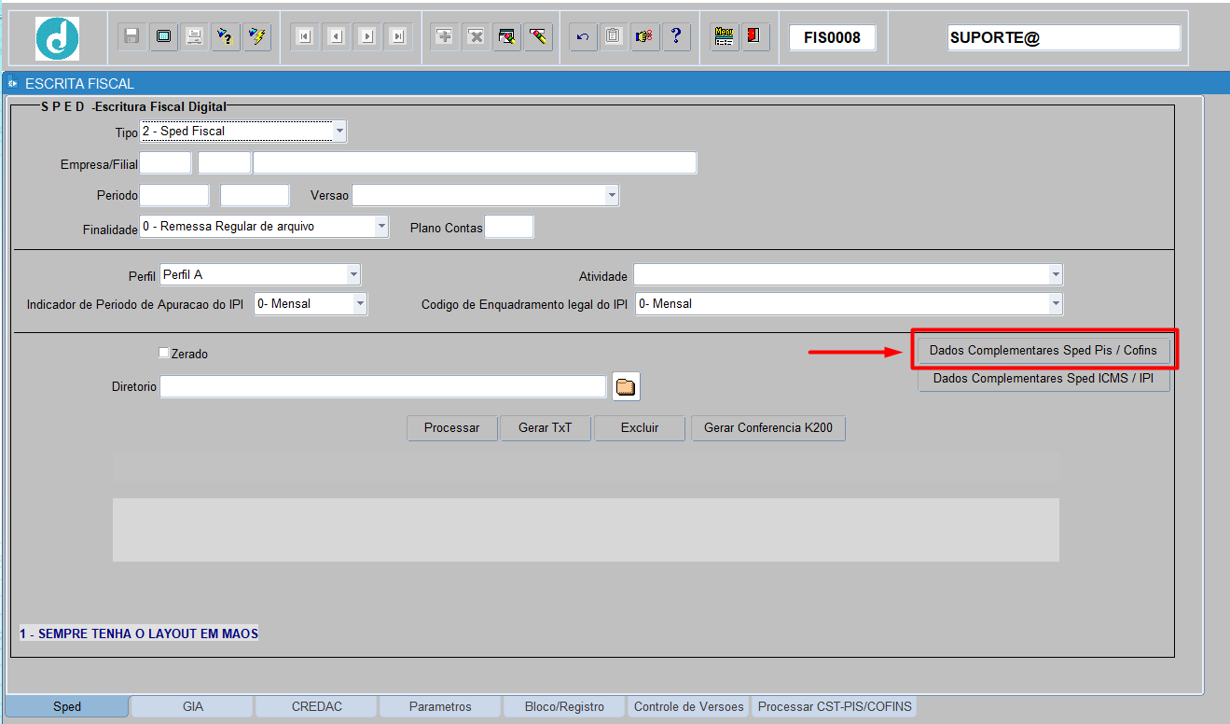Click the Processar button
This screenshot has height=724, width=1230.
click(x=452, y=427)
